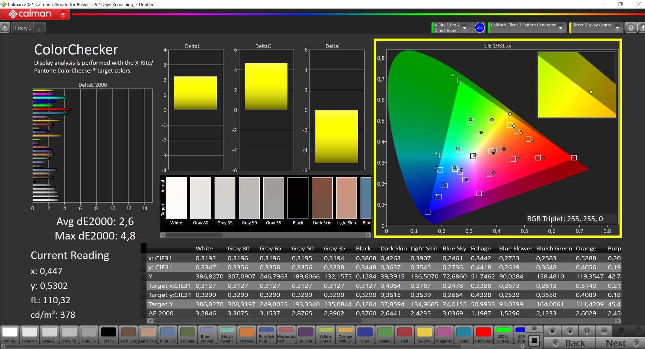
Task: Expand panel with left play arrow icon
Action: 5,28
